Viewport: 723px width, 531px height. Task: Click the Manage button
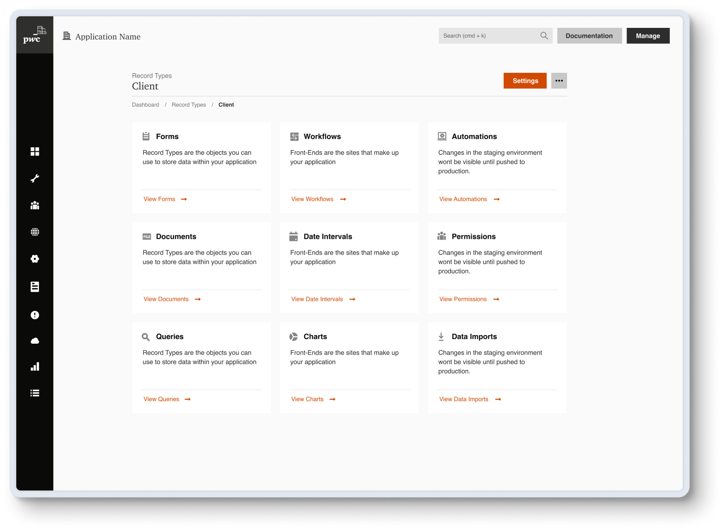coord(648,36)
